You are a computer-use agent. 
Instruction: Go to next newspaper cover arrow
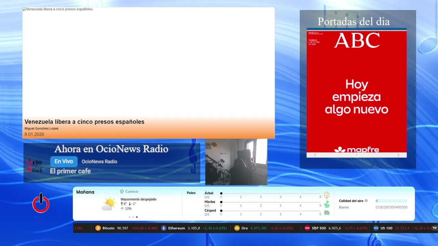tap(398, 155)
